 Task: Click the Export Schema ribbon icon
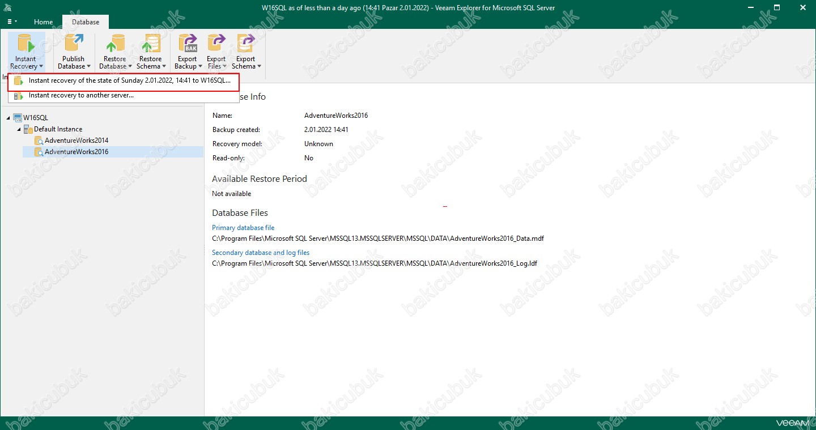tap(245, 44)
